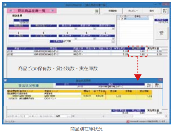Viewport: 173px width, 132px height.
Task: Open the first category dropdown in the lower filter row
Action: pyautogui.click(x=76, y=39)
